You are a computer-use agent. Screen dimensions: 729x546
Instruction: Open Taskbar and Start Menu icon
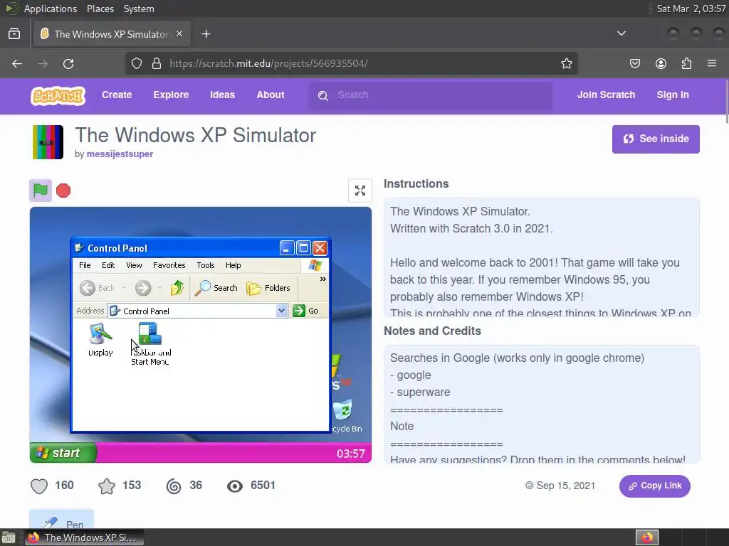click(x=150, y=344)
